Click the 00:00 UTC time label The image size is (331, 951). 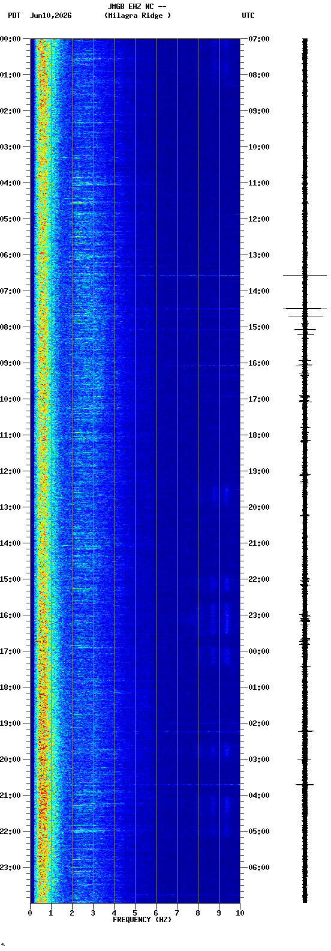(259, 651)
